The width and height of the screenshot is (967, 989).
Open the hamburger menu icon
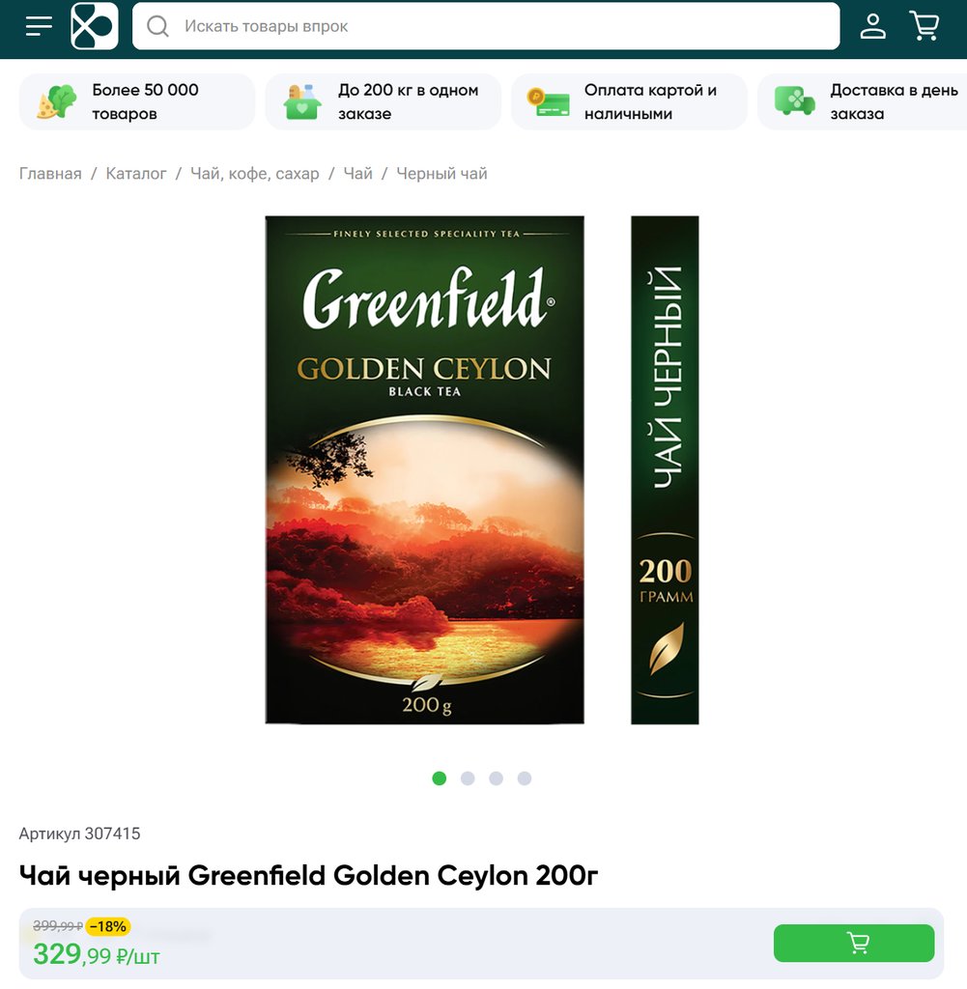point(39,26)
